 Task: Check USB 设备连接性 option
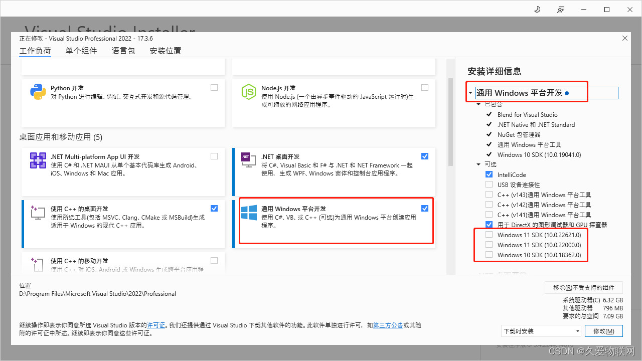pyautogui.click(x=489, y=185)
